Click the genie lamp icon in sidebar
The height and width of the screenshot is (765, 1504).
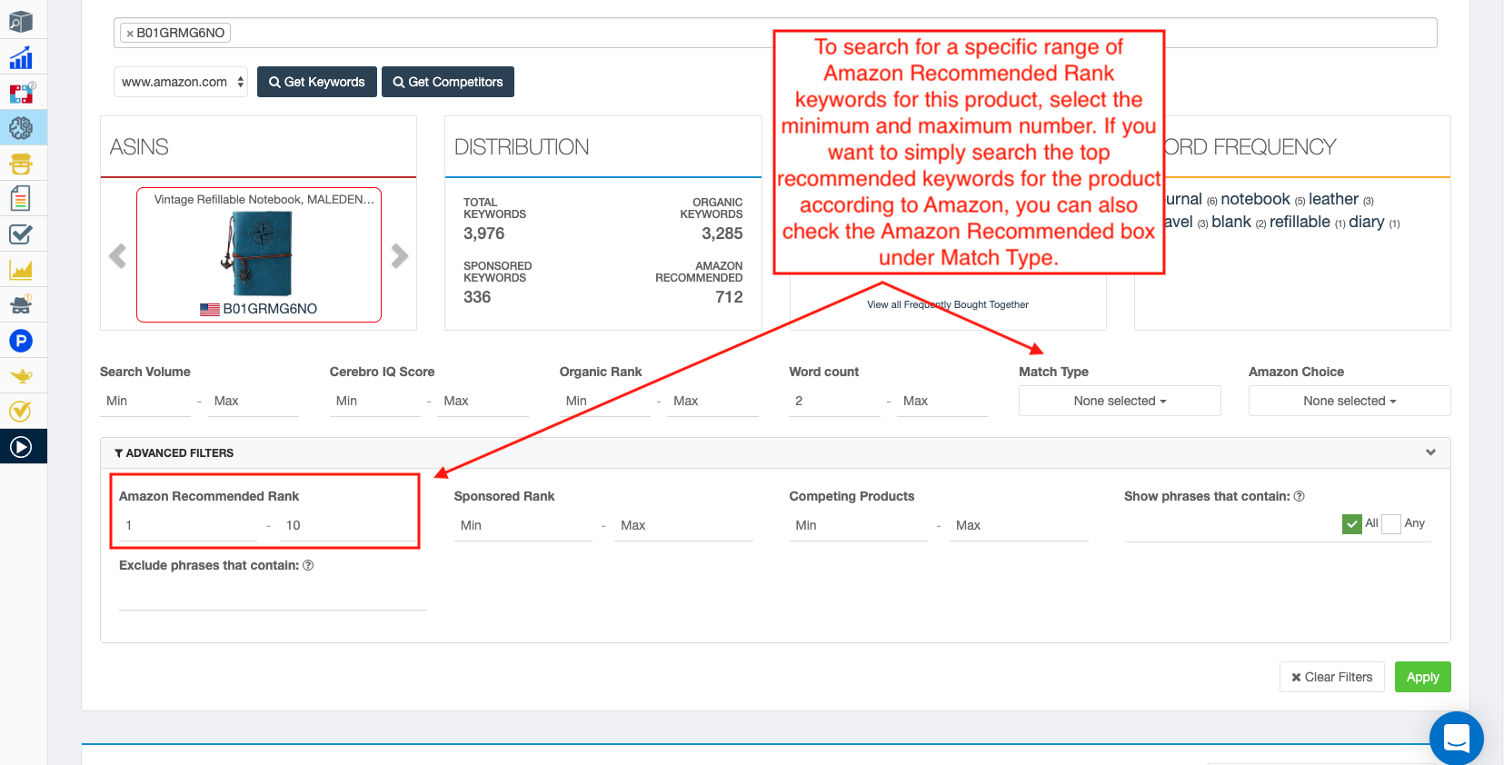[21, 375]
